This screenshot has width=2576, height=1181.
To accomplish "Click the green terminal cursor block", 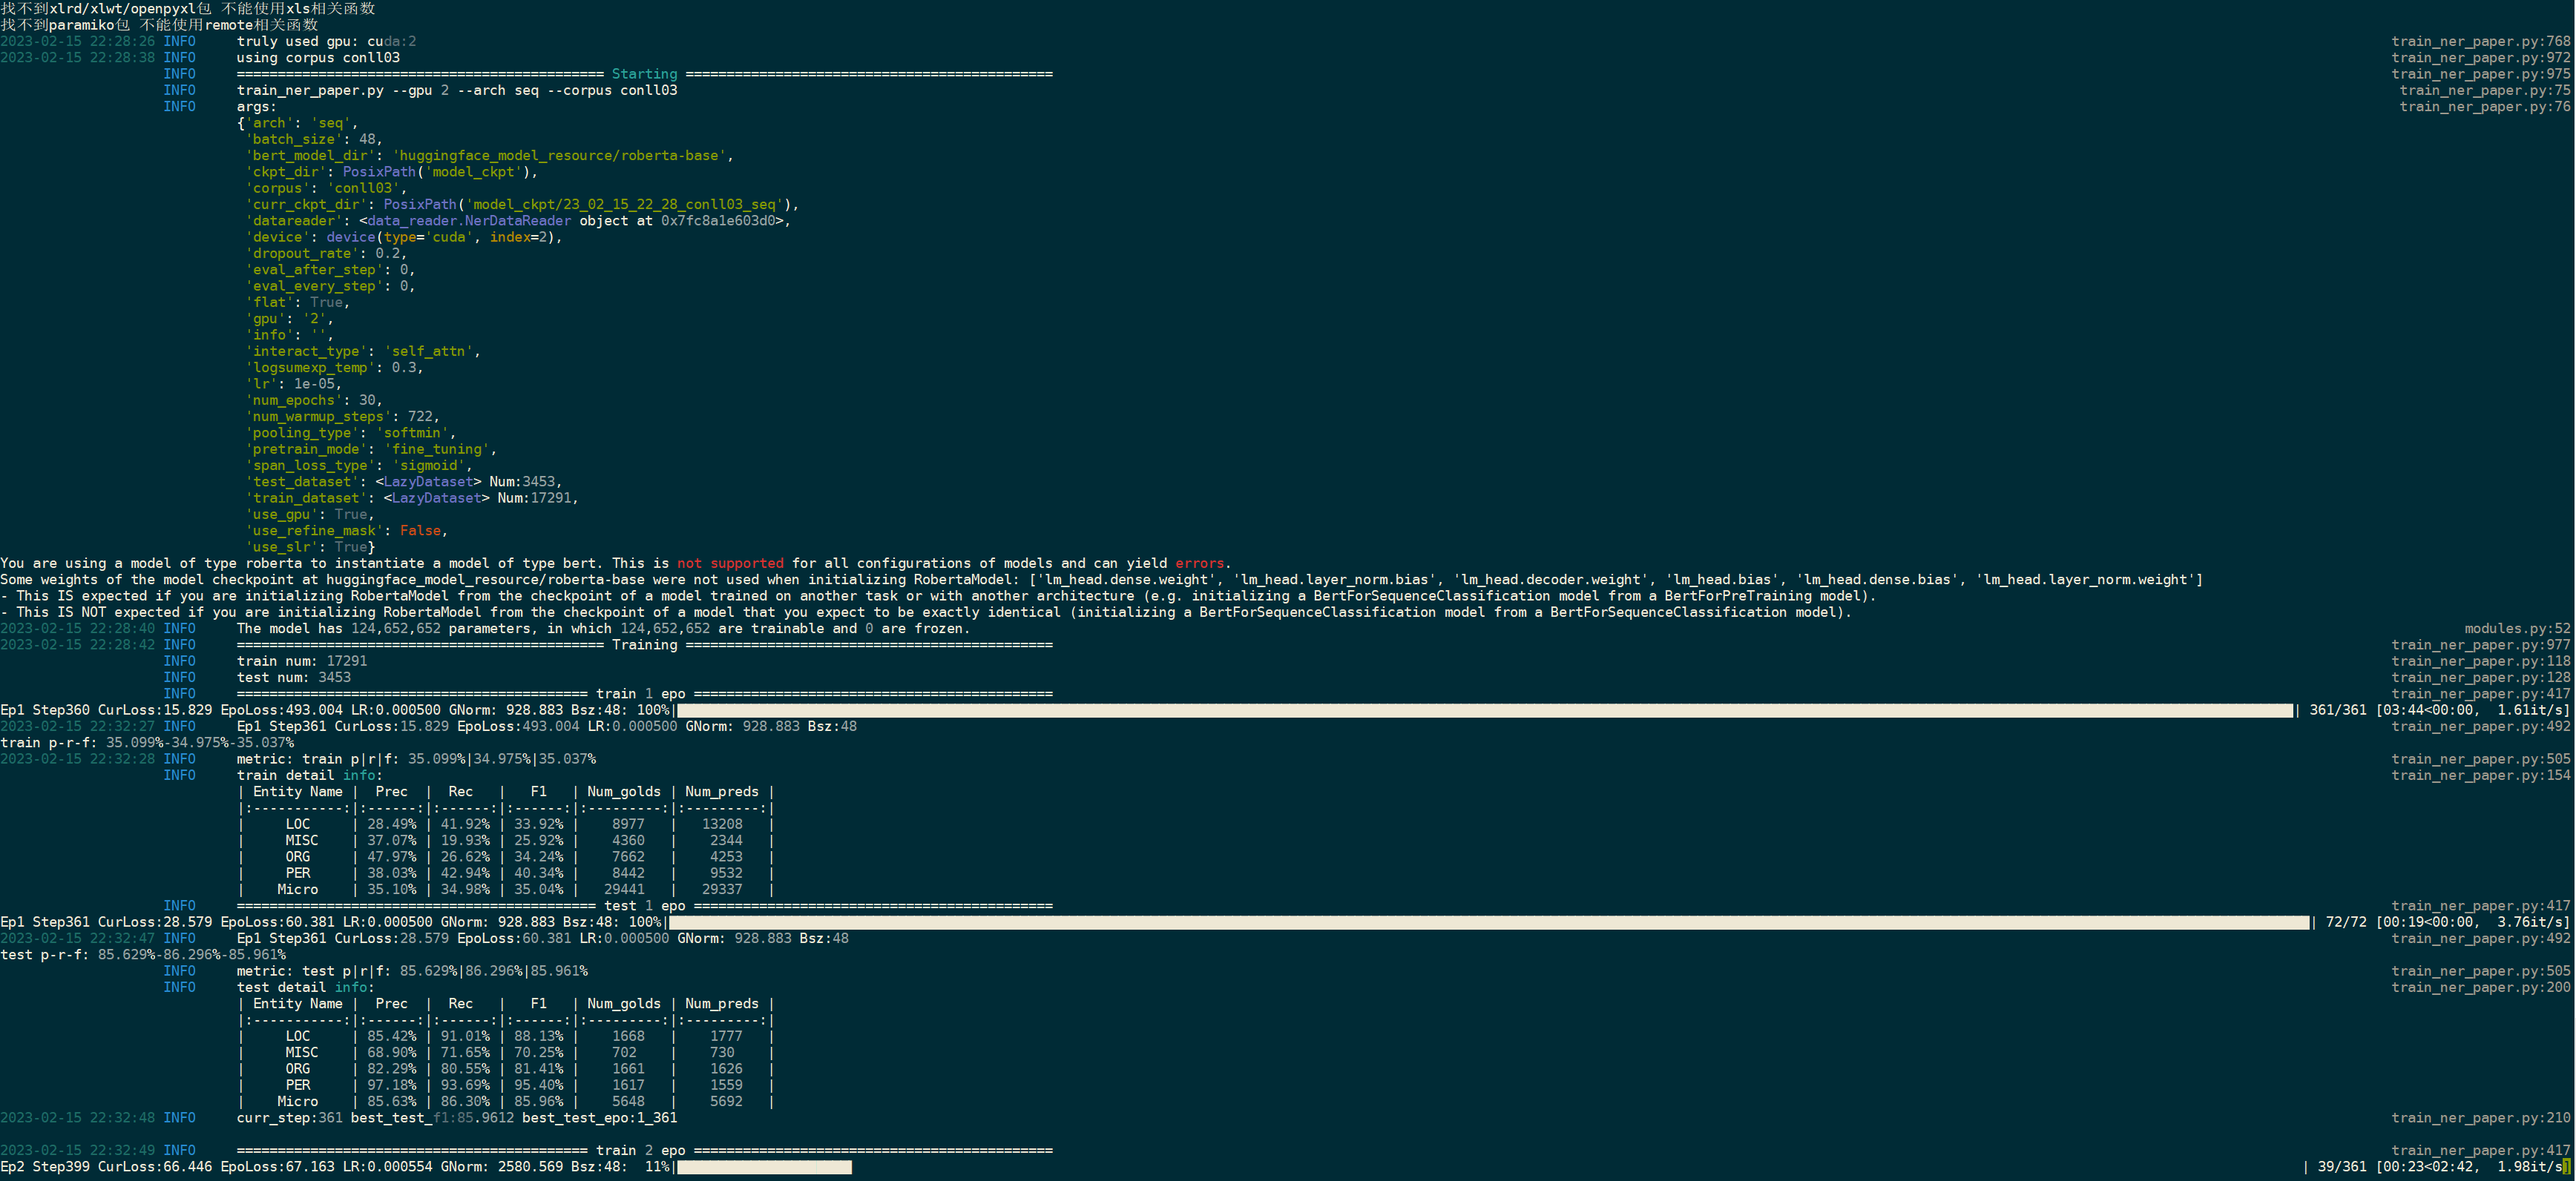I will 2566,1167.
